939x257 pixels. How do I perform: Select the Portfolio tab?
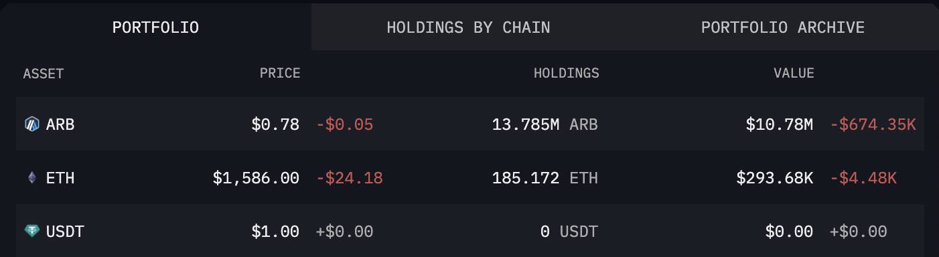[x=155, y=27]
